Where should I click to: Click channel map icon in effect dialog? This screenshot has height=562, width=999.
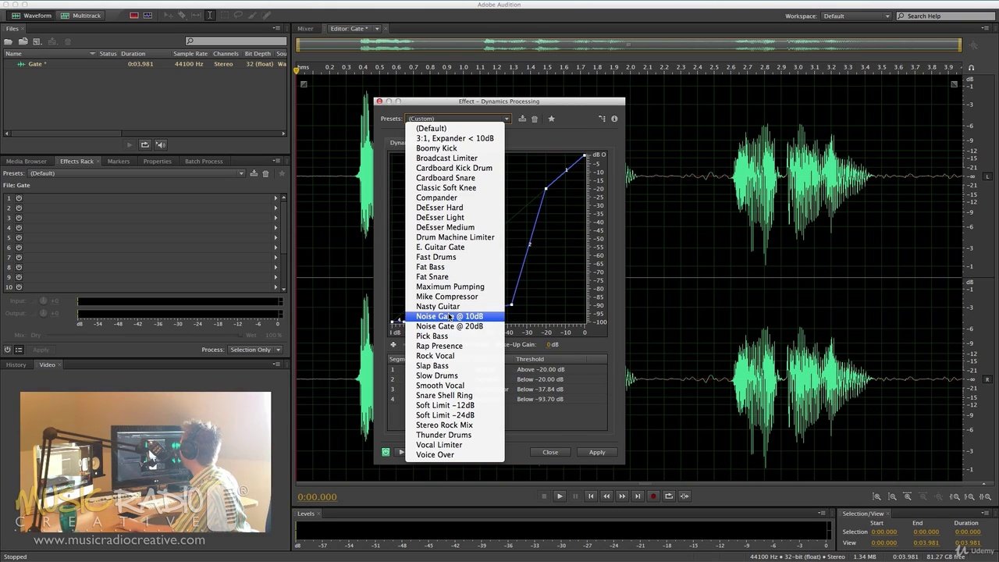coord(602,119)
